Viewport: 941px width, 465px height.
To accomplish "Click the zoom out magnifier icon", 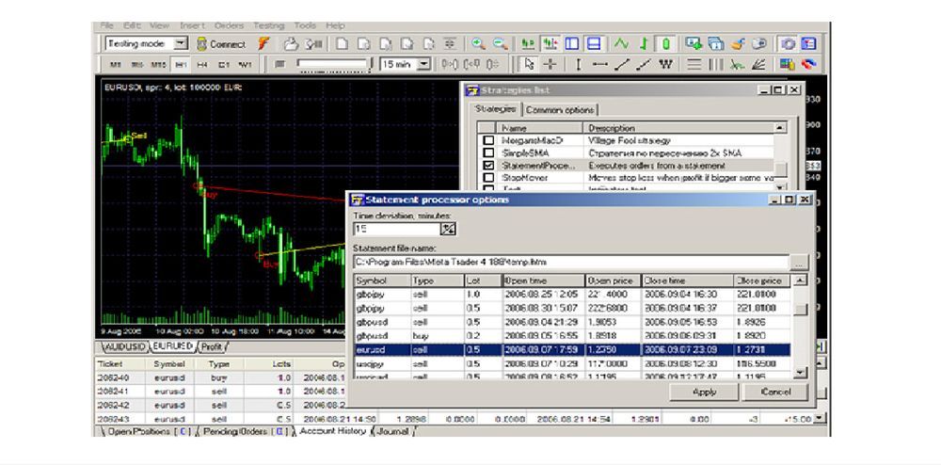I will click(500, 44).
